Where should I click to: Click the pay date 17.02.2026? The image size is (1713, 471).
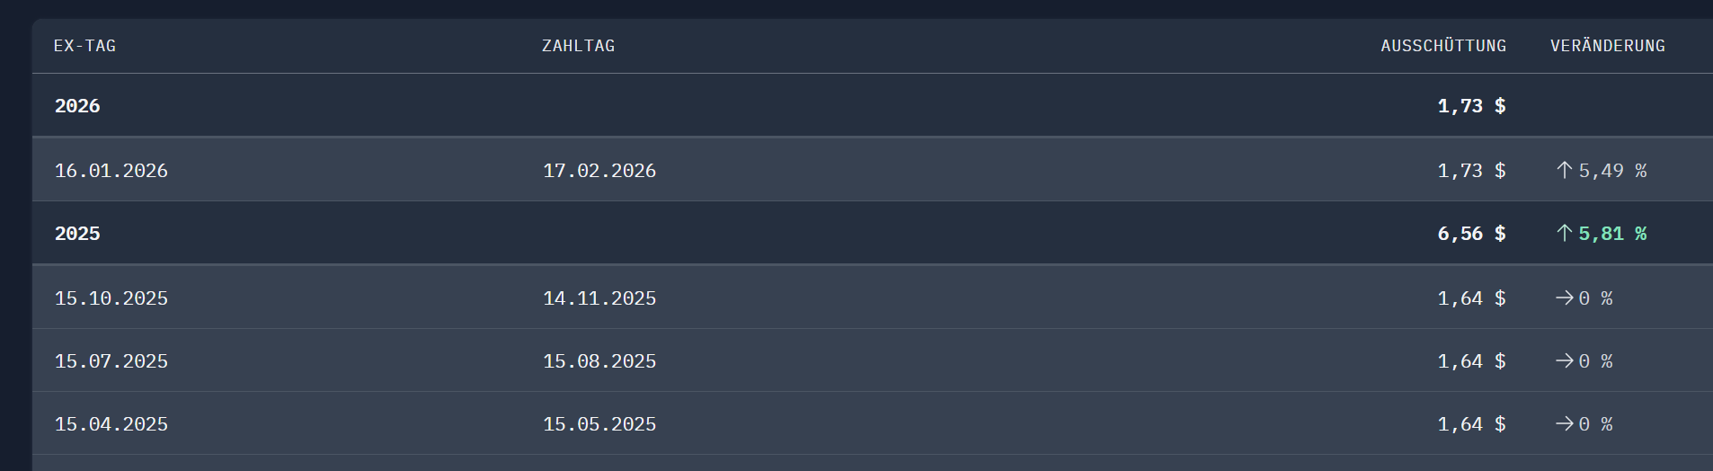(x=599, y=171)
